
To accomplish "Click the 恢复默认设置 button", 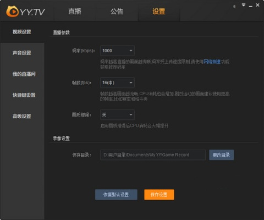I will pos(116,195).
